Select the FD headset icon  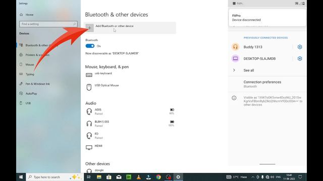point(89,136)
